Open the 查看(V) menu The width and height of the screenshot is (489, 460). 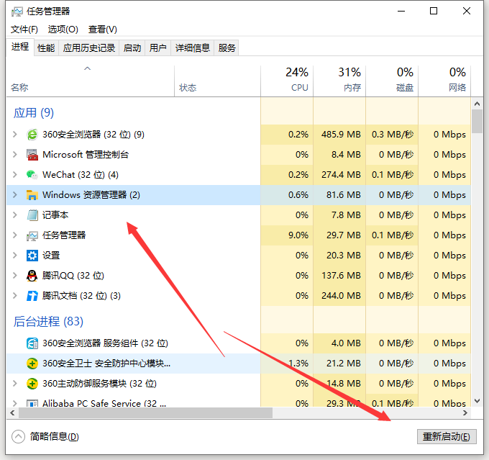(x=102, y=30)
